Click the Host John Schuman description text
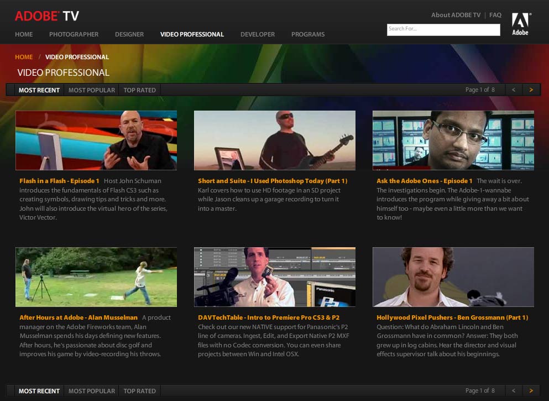The height and width of the screenshot is (401, 549). pos(93,199)
